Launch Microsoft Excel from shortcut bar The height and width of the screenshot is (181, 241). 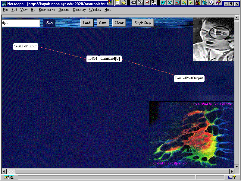[x=170, y=2]
